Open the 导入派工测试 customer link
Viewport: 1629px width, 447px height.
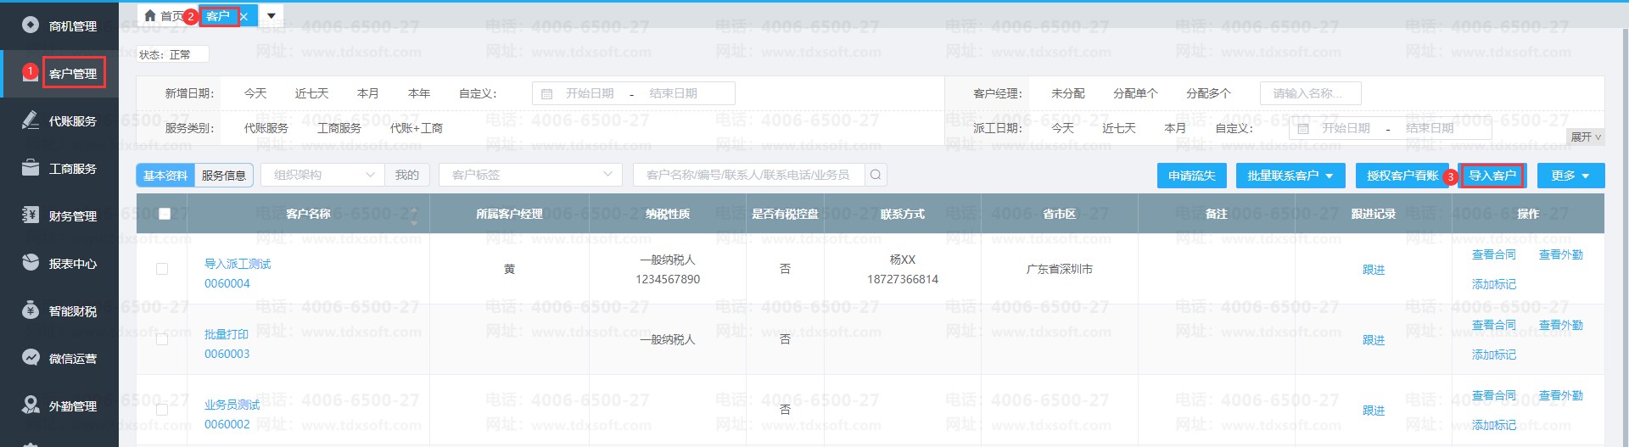pyautogui.click(x=238, y=264)
